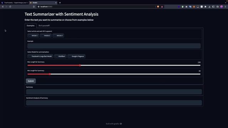Select Article 2 radio option
The width and height of the screenshot is (228, 128).
[46, 36]
